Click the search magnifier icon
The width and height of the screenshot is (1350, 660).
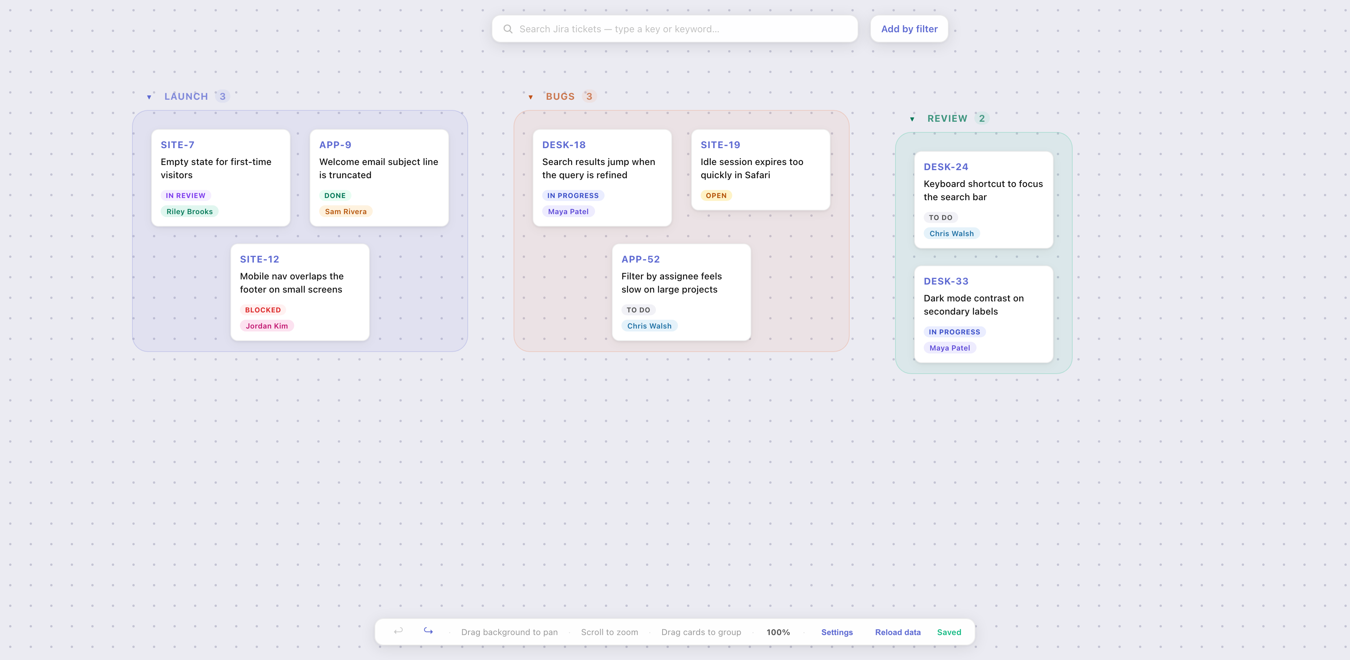tap(508, 29)
